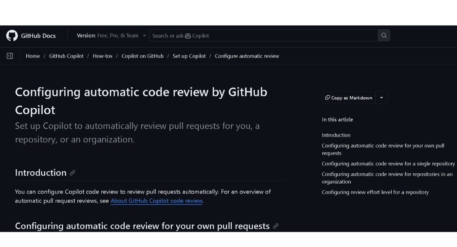Jump to Introduction in the article outline

336,135
